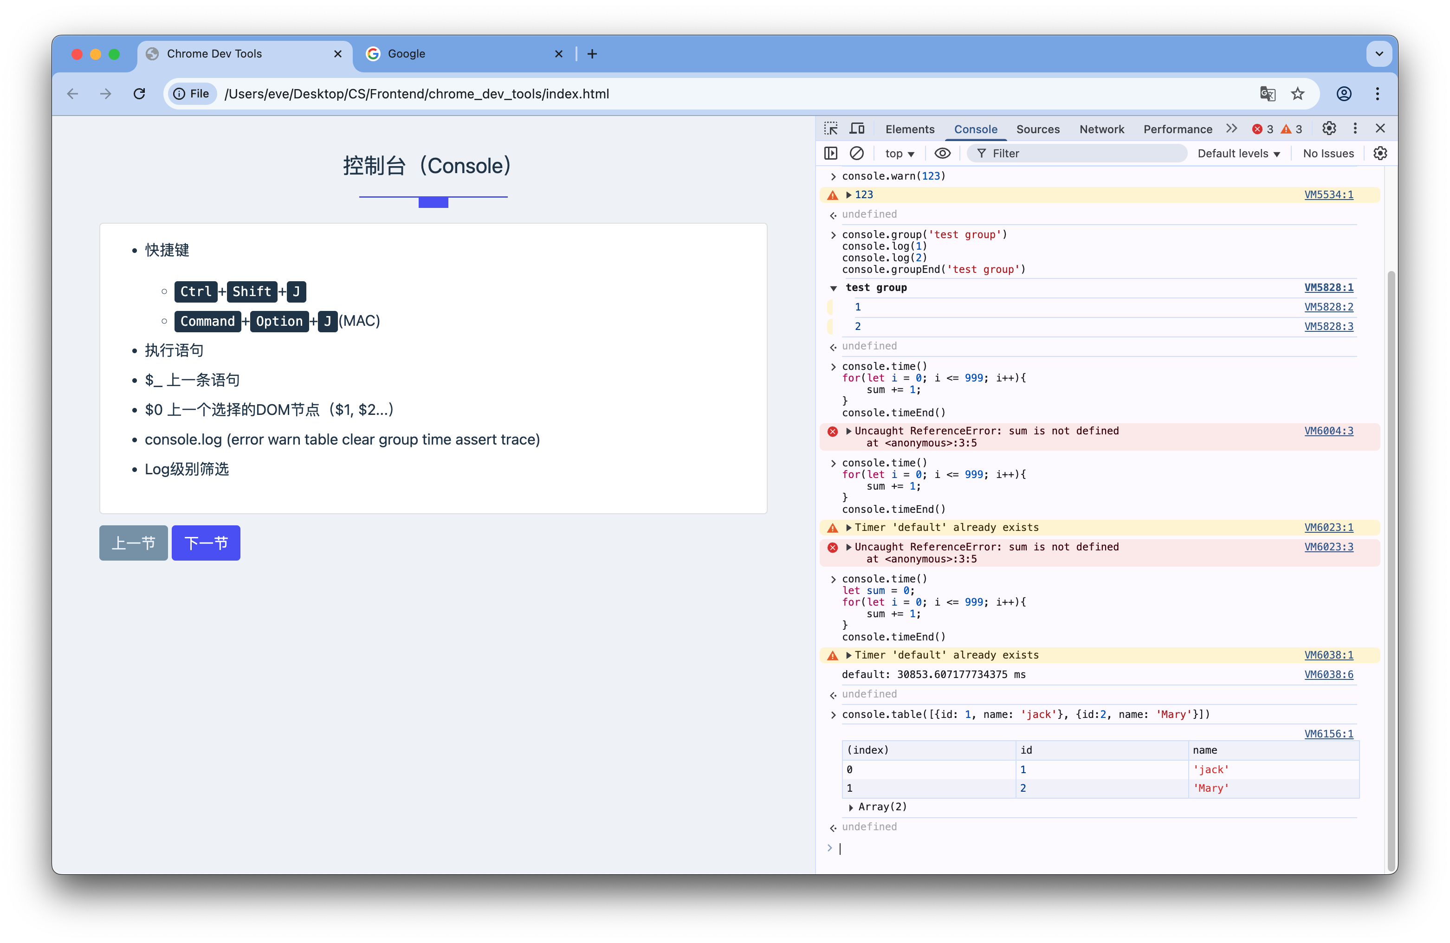Image resolution: width=1450 pixels, height=943 pixels.
Task: Open the customize DevTools three-dot menu
Action: 1355,129
